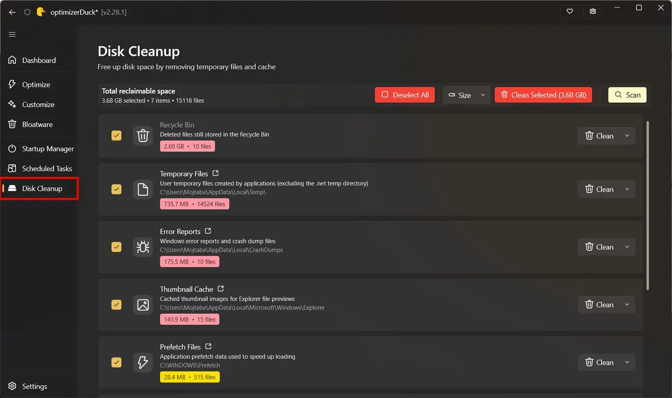Open the Prefetch Files folder link icon
This screenshot has width=672, height=398.
click(x=208, y=346)
